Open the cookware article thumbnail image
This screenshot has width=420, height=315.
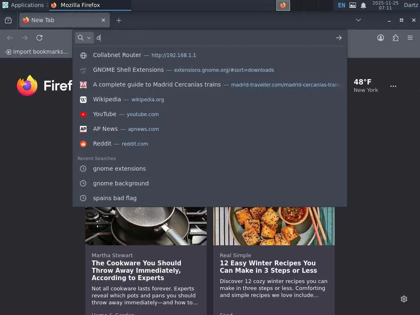[146, 226]
